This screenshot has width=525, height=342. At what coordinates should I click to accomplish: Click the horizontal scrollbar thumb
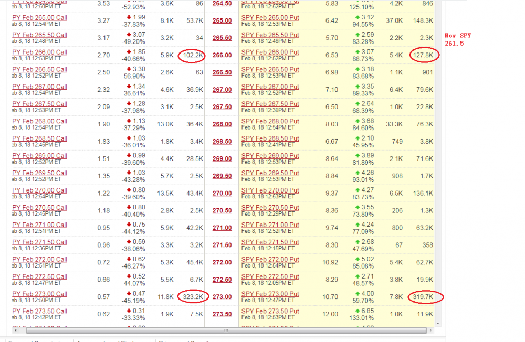226,330
